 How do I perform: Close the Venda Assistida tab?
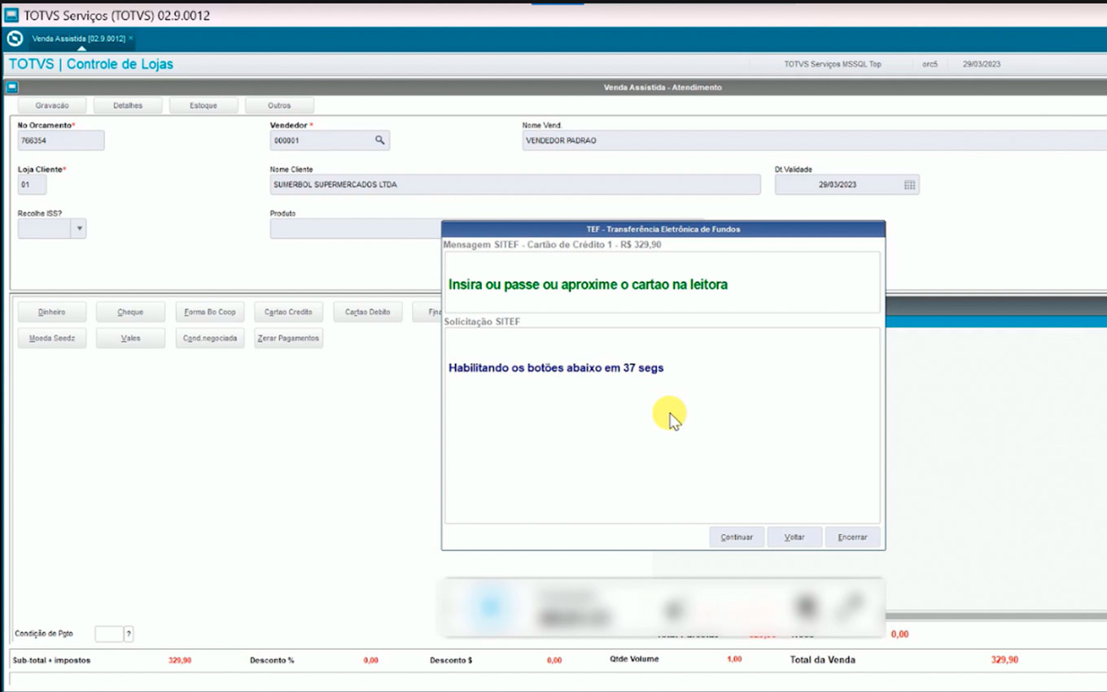pos(131,38)
